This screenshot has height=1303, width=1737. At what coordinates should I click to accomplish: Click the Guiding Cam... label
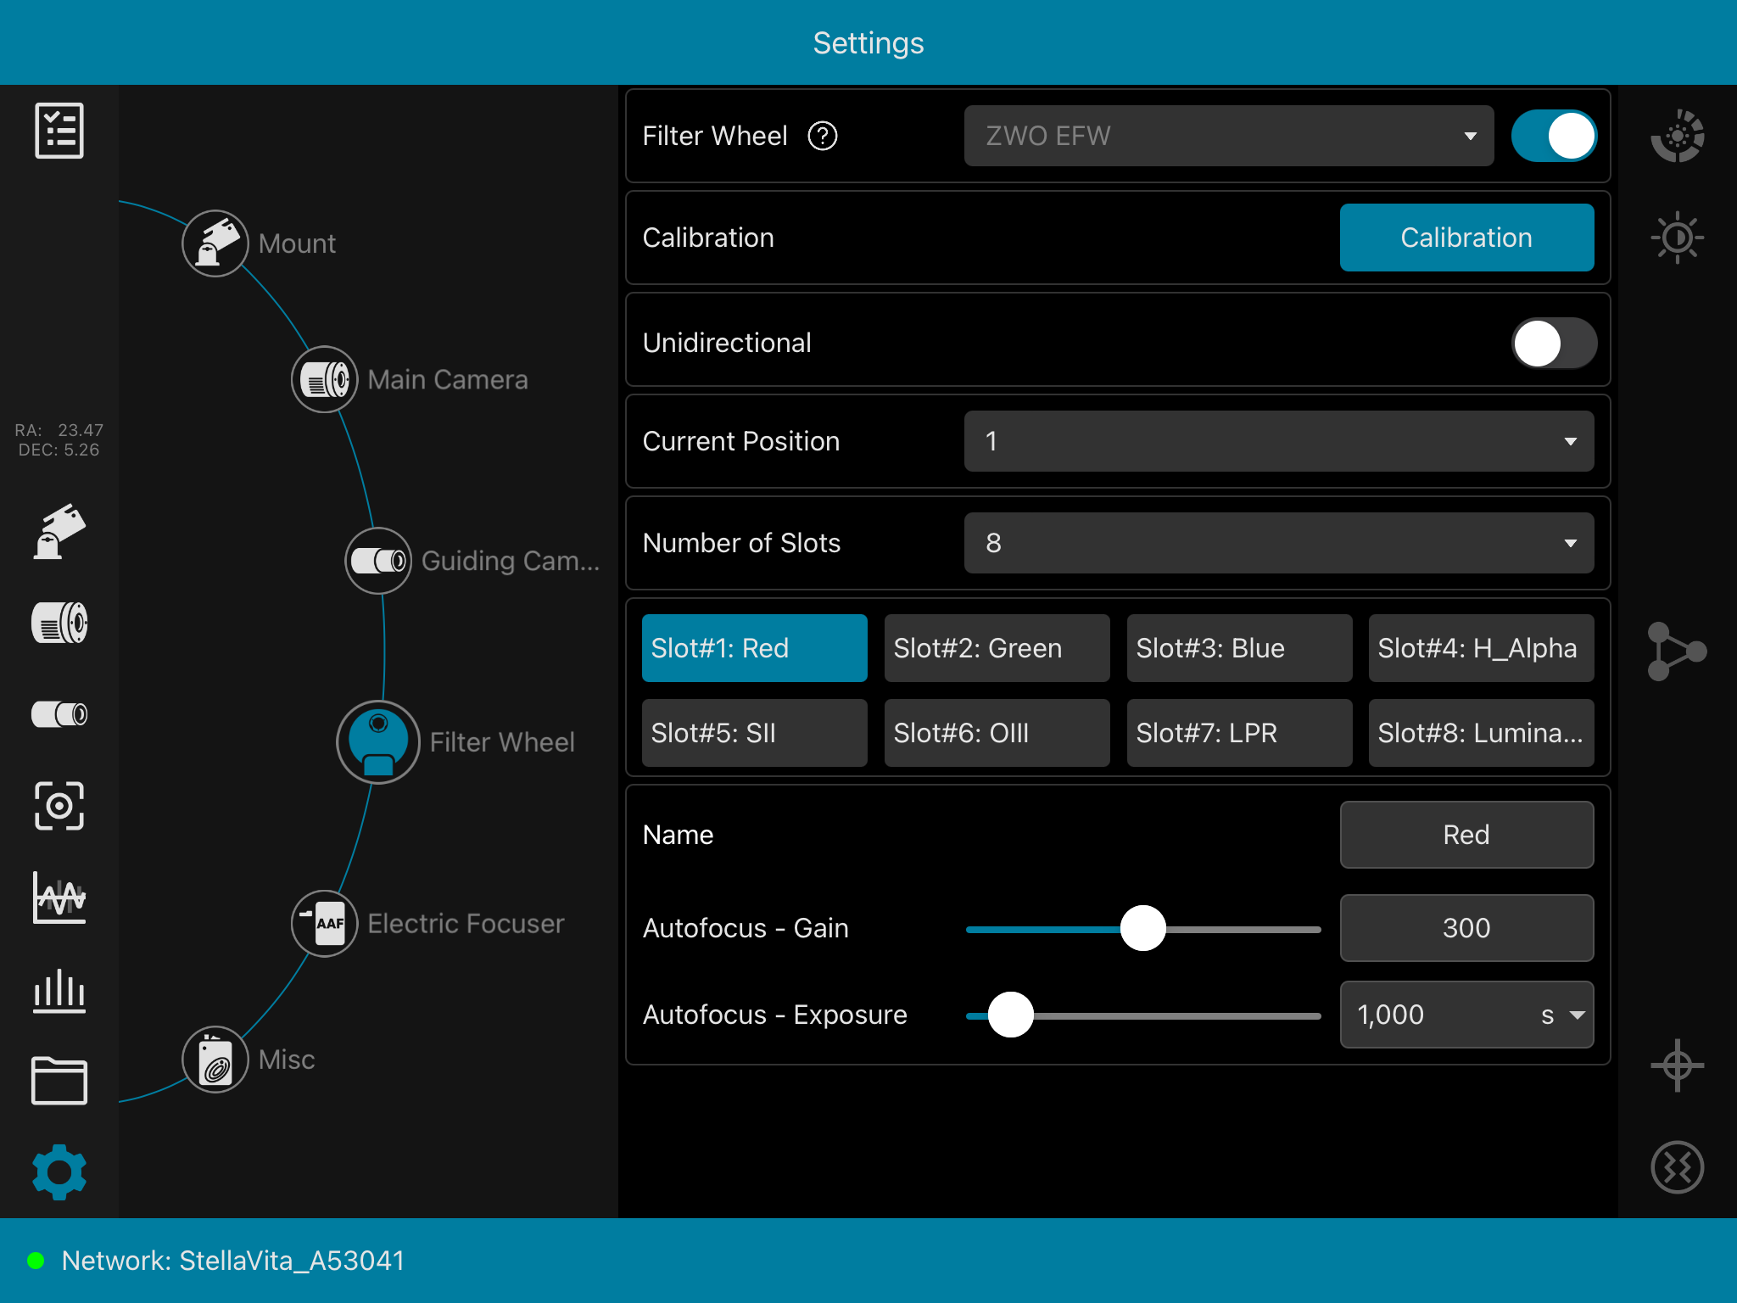511,561
